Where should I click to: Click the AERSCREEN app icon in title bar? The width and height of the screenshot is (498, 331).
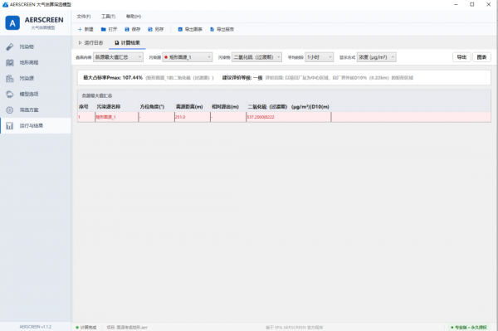point(5,4)
